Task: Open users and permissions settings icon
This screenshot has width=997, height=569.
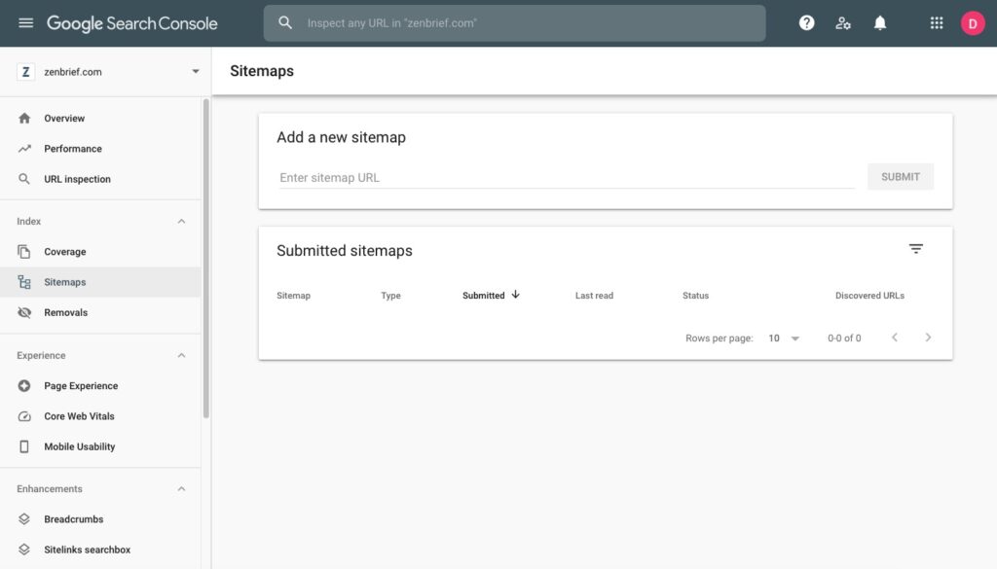Action: (x=843, y=23)
